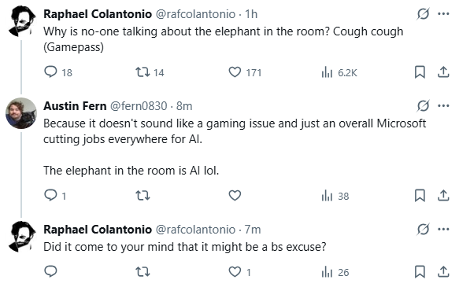Viewport: 459px width, 287px height.
Task: Open more options on first tweet
Action: (x=443, y=13)
